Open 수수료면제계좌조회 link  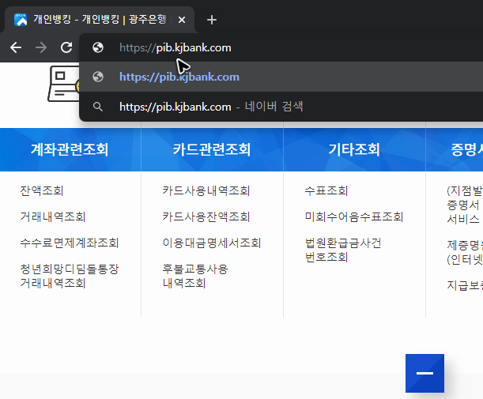pyautogui.click(x=70, y=243)
